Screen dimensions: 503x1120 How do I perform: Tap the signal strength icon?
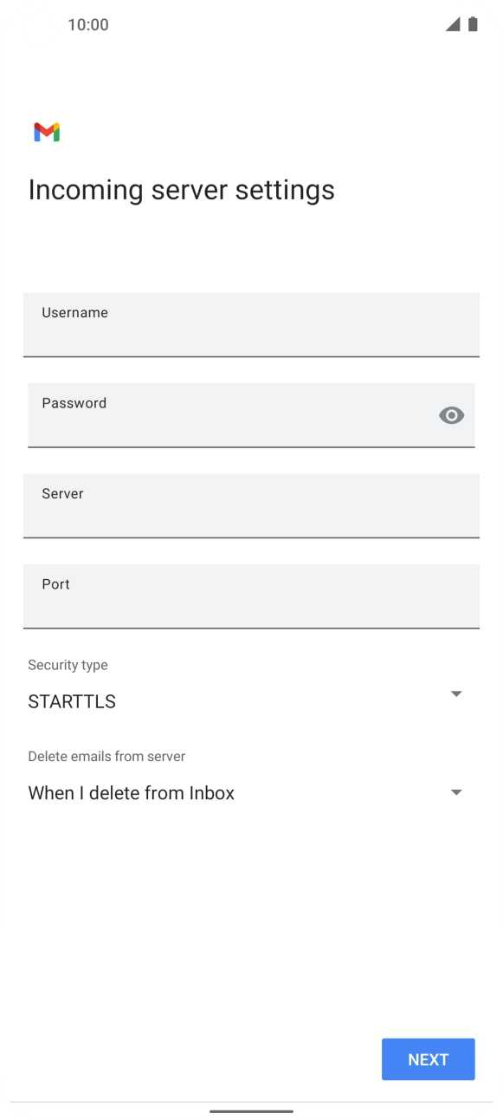pos(453,26)
